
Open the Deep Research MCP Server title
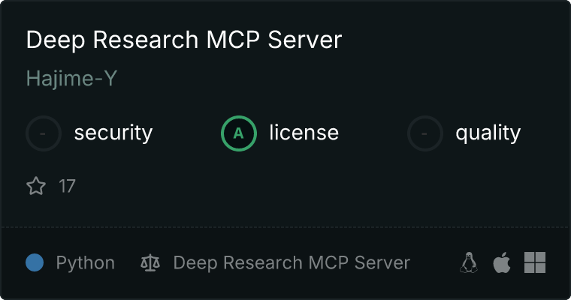pos(184,40)
